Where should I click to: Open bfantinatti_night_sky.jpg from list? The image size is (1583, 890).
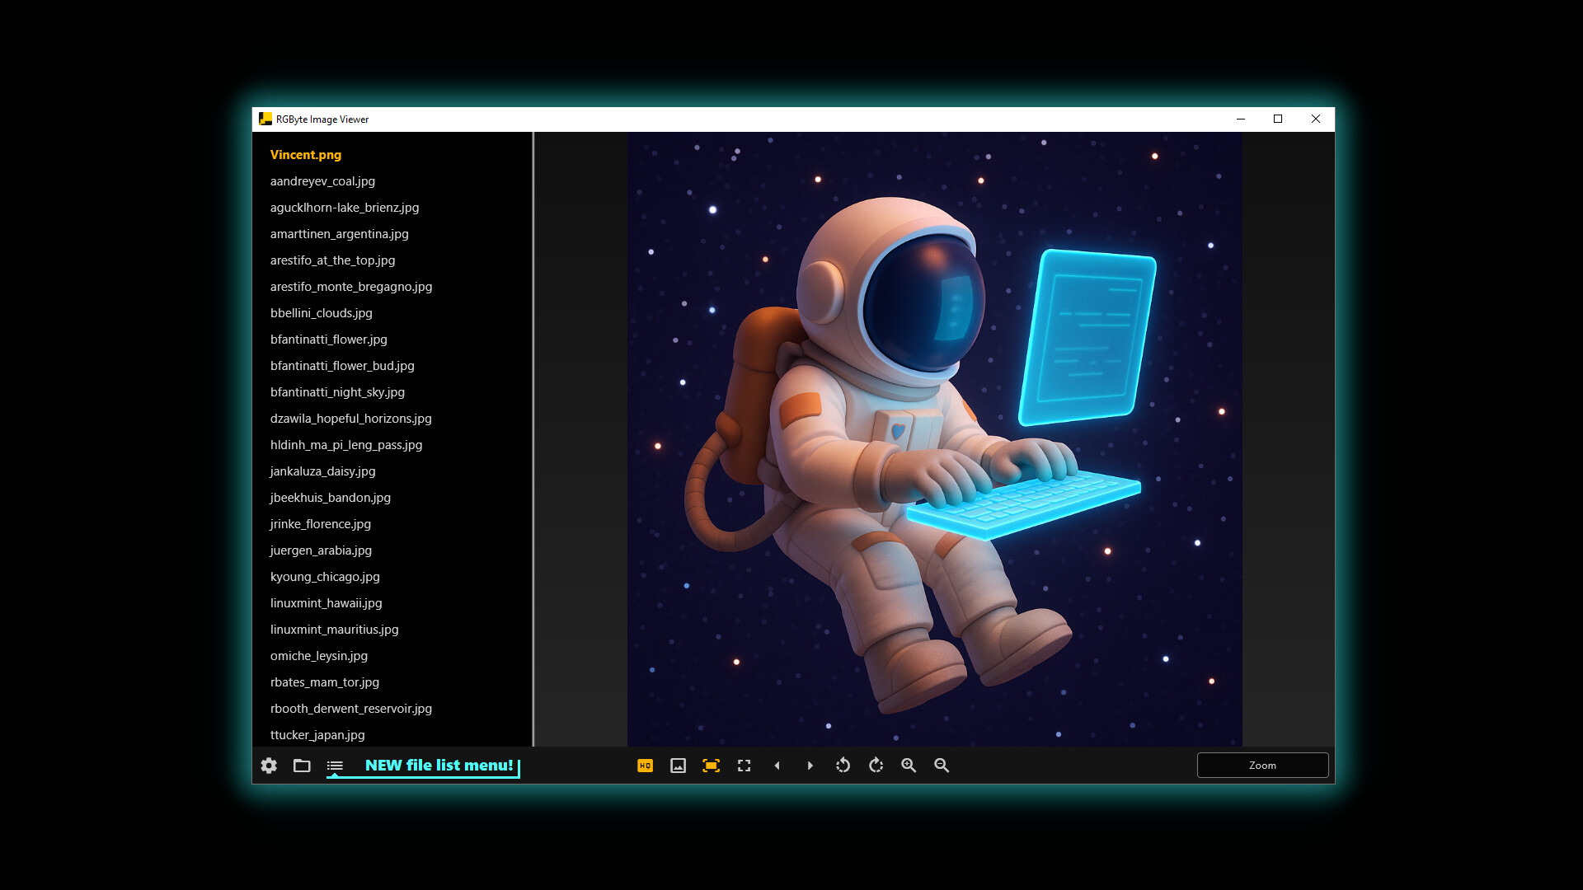click(x=337, y=392)
